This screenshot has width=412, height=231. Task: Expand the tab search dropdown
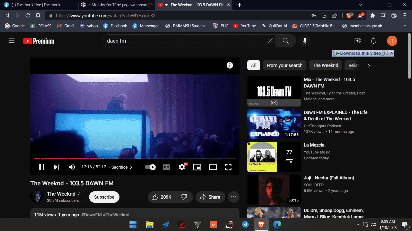click(x=360, y=5)
